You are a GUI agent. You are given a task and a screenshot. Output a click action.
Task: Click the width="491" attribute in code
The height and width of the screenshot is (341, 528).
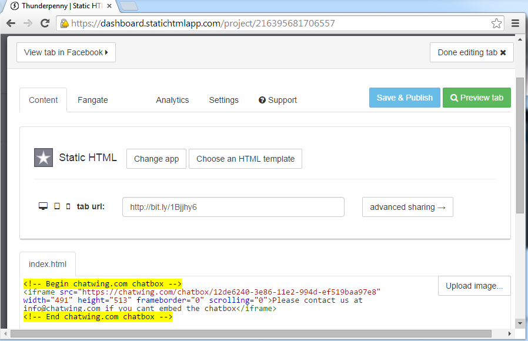click(48, 300)
